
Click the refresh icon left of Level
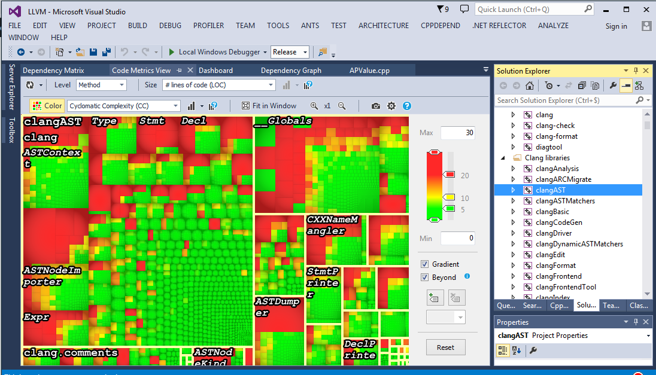point(30,85)
